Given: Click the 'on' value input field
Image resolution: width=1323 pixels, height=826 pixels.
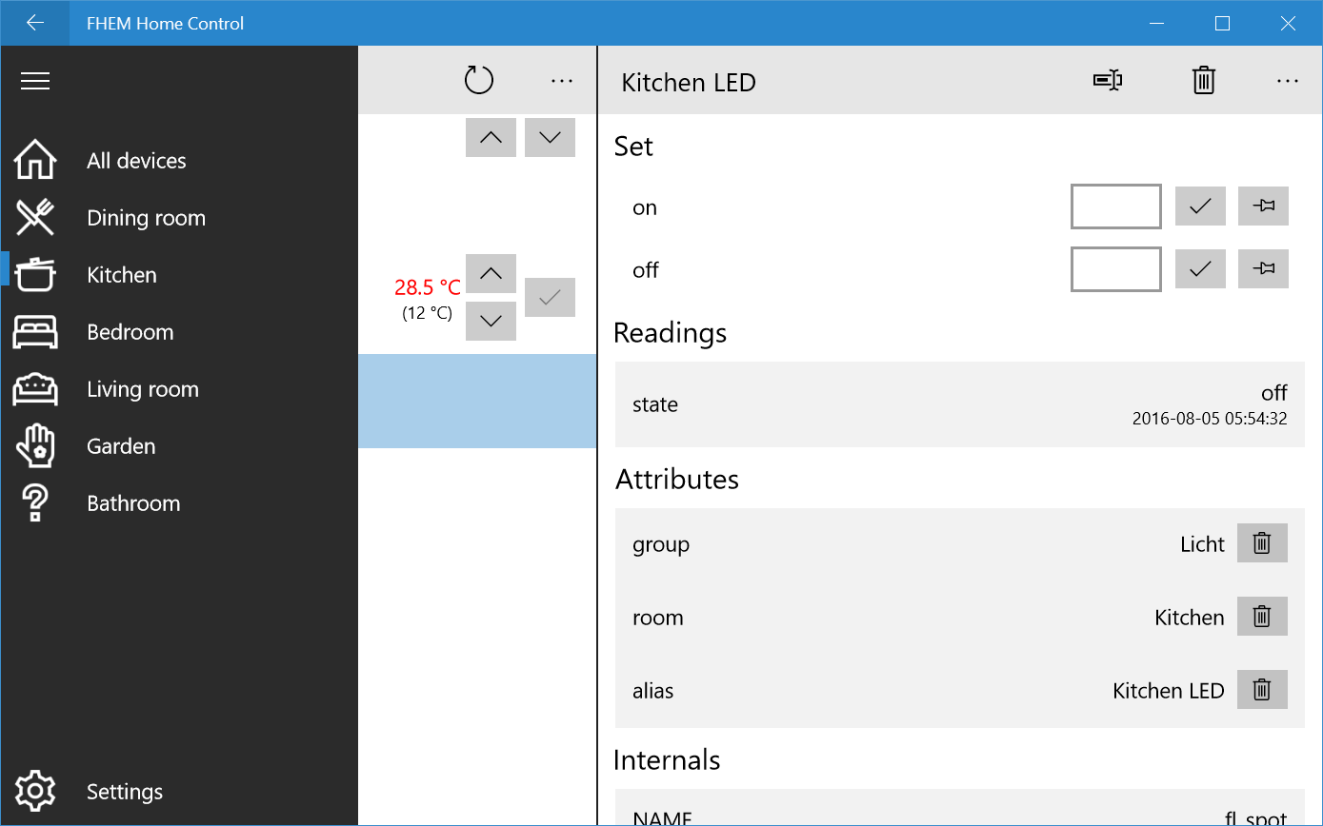Looking at the screenshot, I should [x=1116, y=206].
